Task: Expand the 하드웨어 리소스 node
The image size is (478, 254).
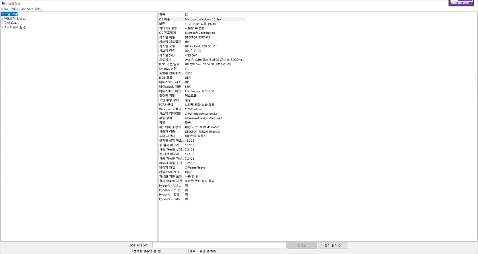Action: [x=2, y=18]
